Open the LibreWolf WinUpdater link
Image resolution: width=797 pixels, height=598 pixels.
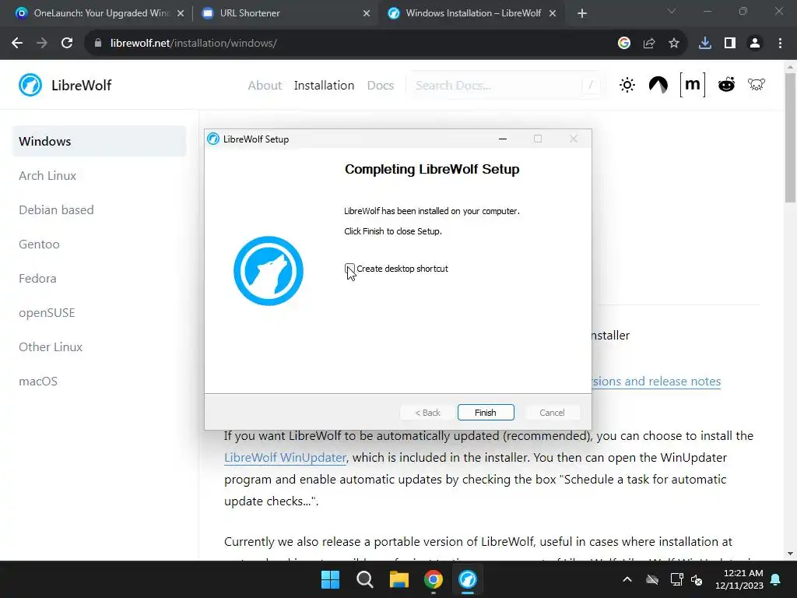[285, 458]
